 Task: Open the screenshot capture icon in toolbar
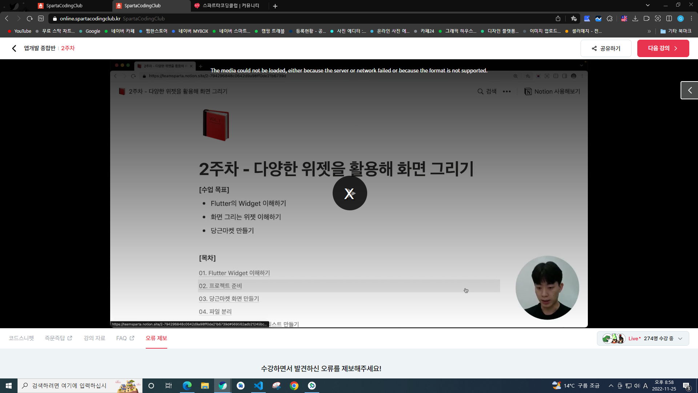[x=658, y=19]
